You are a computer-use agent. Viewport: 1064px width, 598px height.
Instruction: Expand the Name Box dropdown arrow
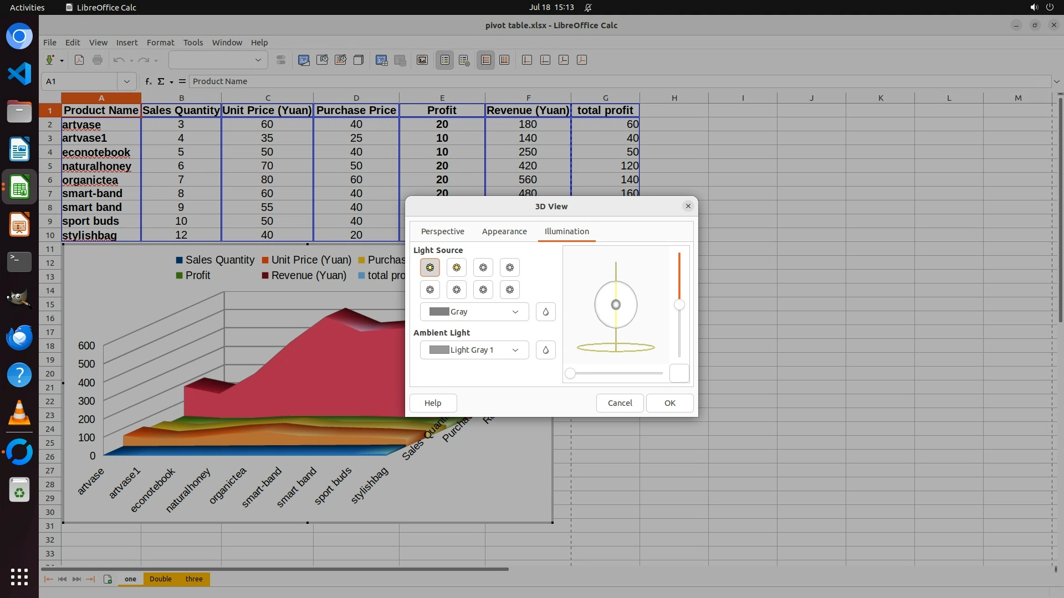coord(127,81)
